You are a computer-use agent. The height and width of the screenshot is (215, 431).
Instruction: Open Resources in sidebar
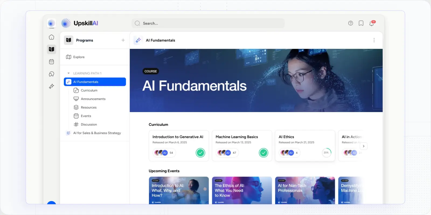coord(89,107)
